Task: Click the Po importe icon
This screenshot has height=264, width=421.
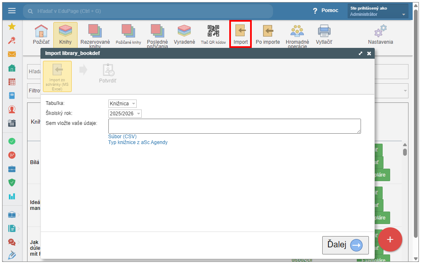Action: (268, 31)
